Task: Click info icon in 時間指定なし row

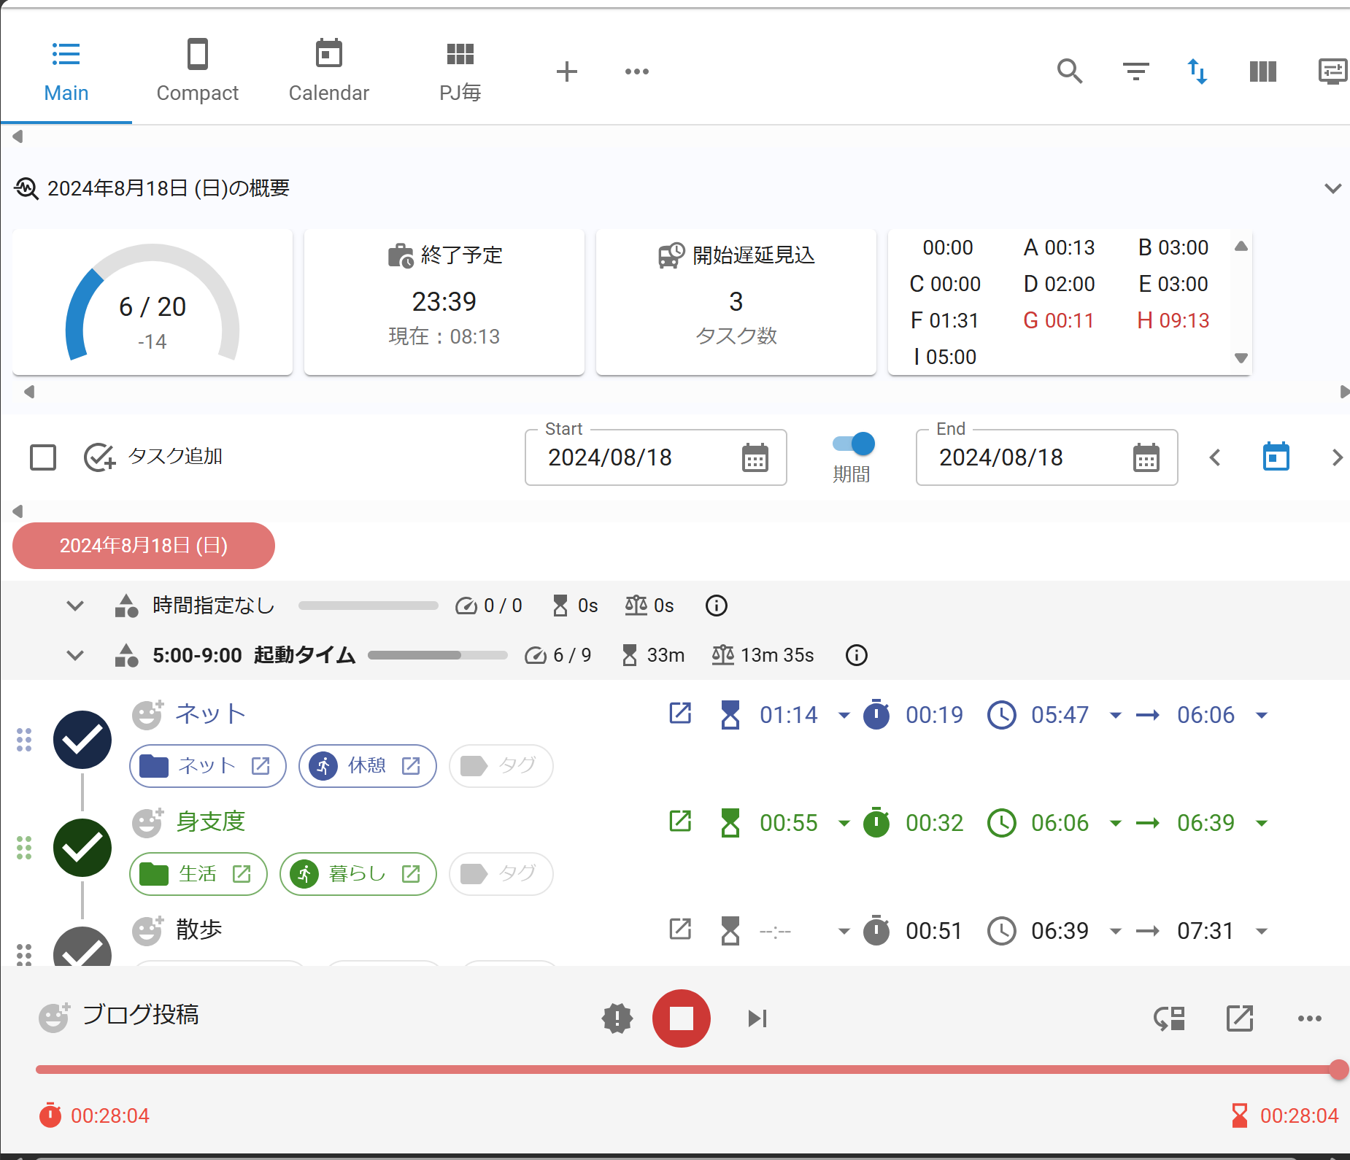Action: coord(717,606)
